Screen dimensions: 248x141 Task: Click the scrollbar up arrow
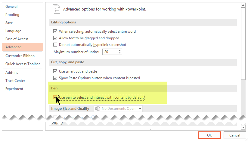tap(243, 5)
